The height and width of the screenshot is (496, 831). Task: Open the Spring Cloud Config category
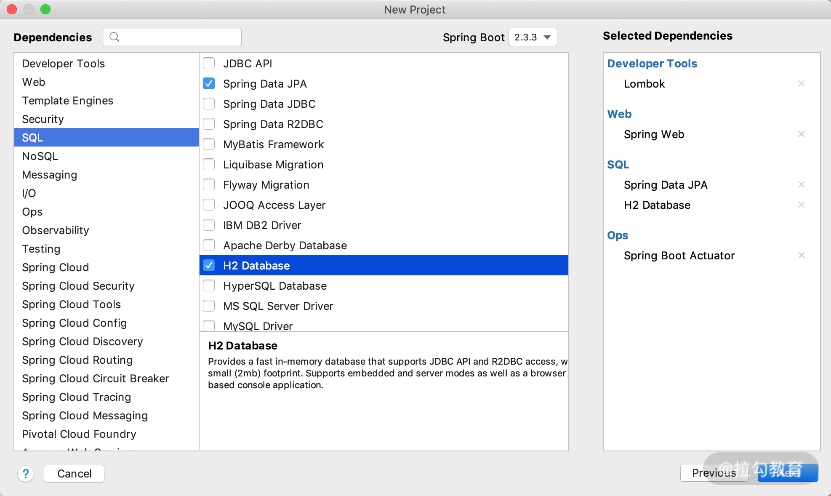(106, 323)
